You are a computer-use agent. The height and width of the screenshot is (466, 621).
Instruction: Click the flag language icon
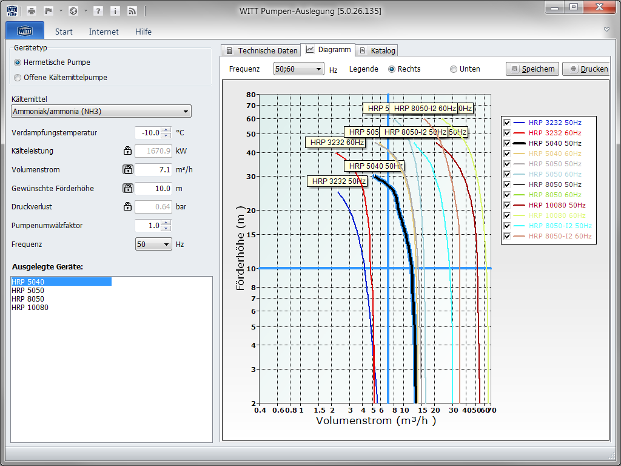(49, 11)
